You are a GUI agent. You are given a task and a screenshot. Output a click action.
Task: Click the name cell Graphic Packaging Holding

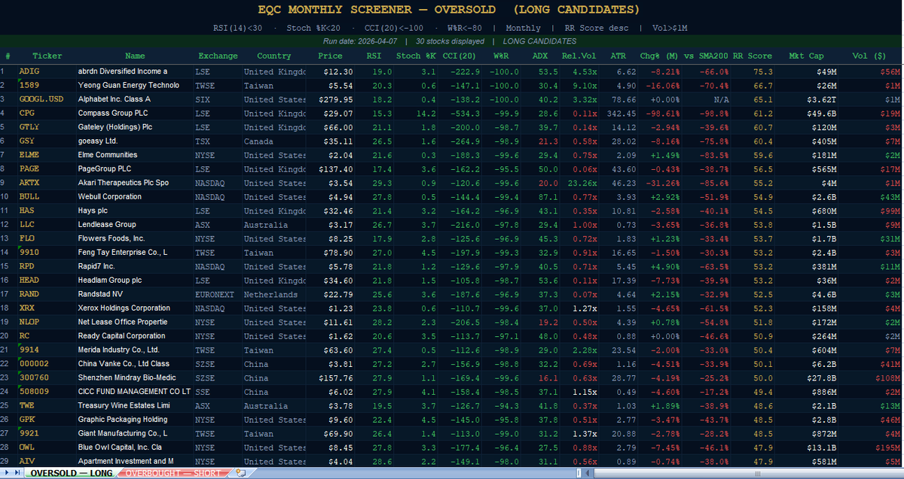pyautogui.click(x=135, y=420)
